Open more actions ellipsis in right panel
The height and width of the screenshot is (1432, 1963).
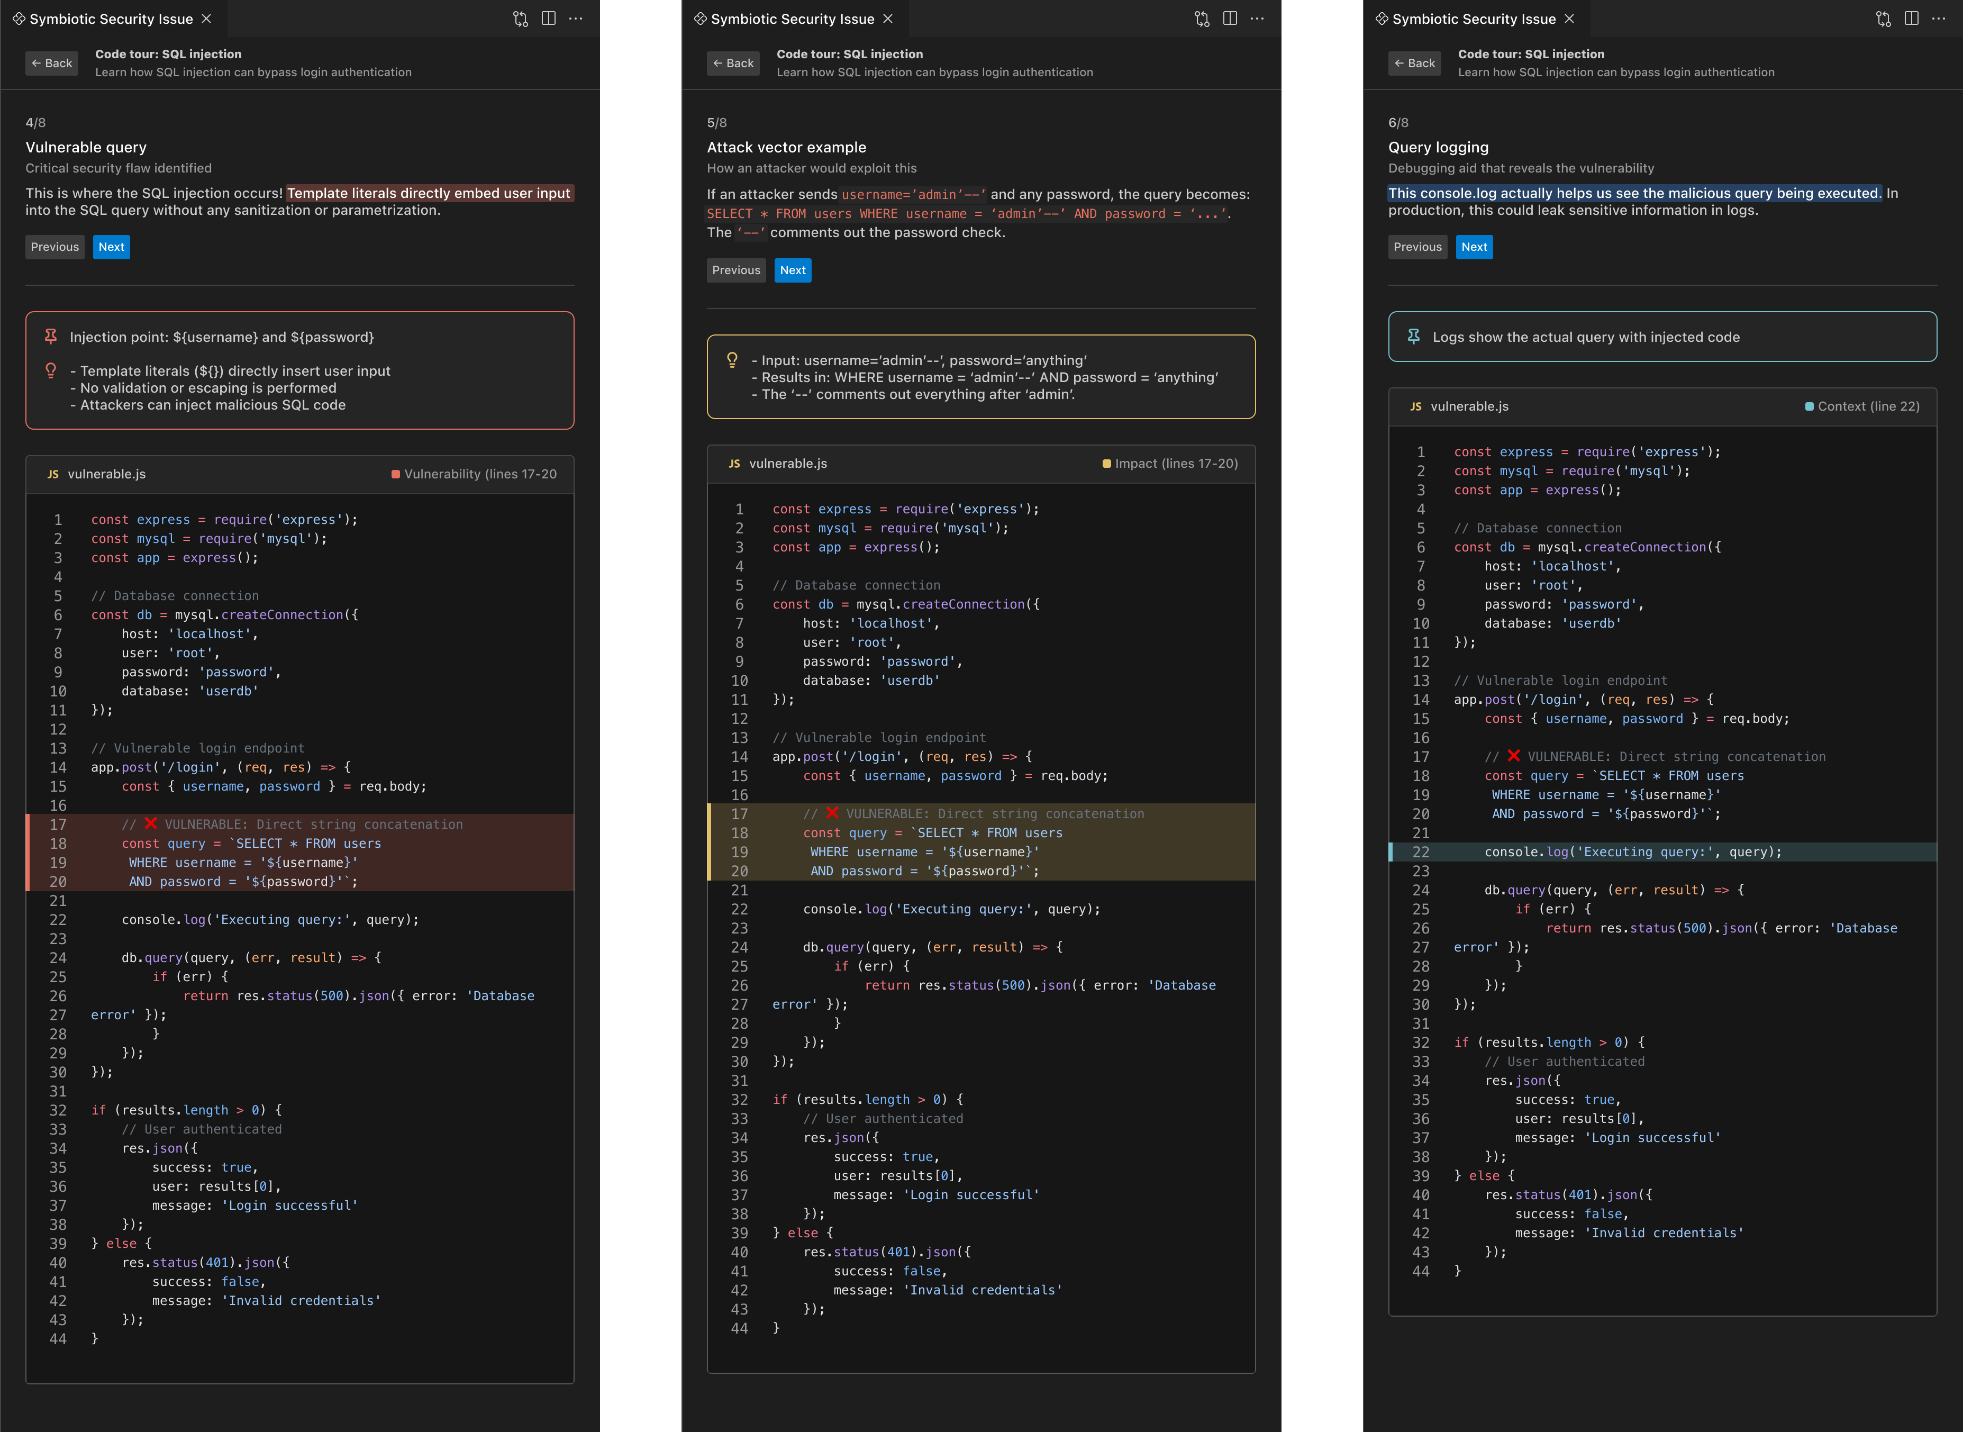point(1938,19)
